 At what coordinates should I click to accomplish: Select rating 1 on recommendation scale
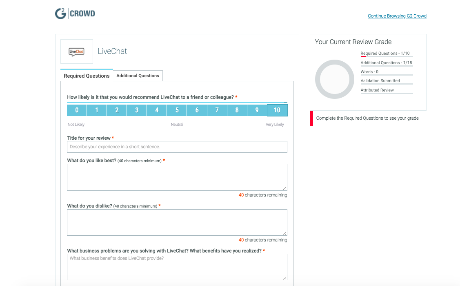[97, 110]
